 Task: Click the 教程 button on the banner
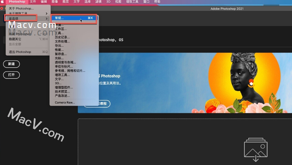point(97,103)
